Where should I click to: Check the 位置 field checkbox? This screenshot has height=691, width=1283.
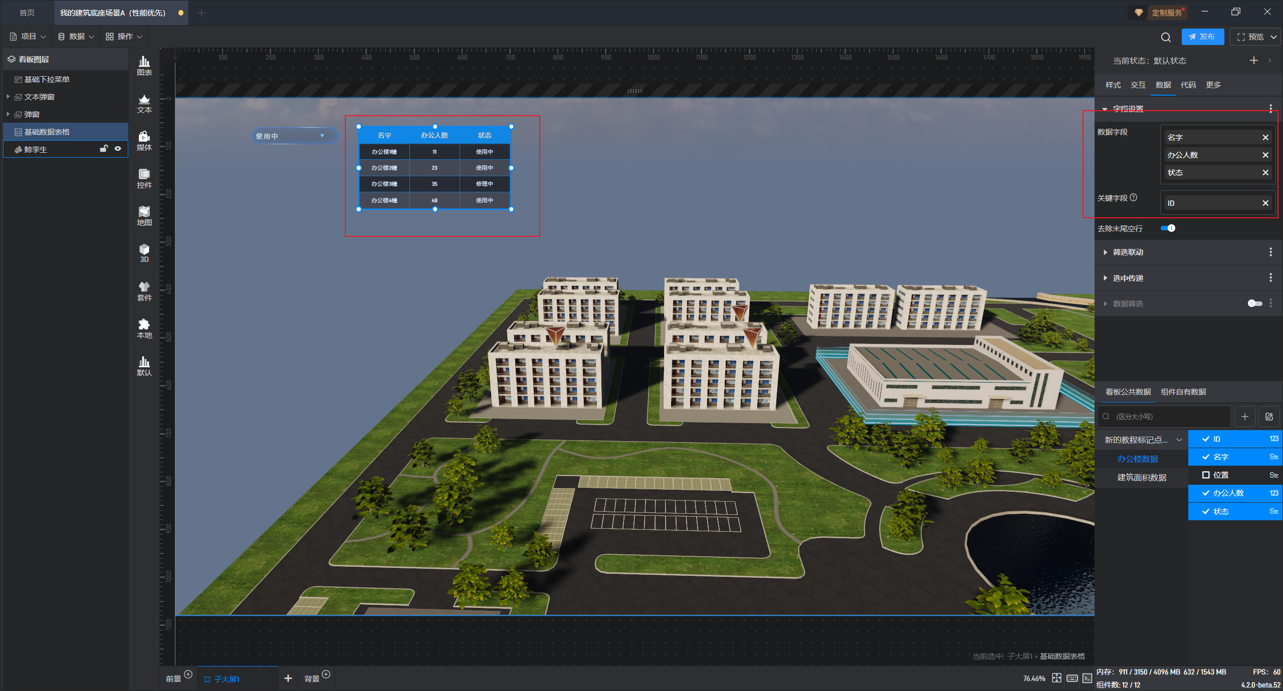[1206, 475]
